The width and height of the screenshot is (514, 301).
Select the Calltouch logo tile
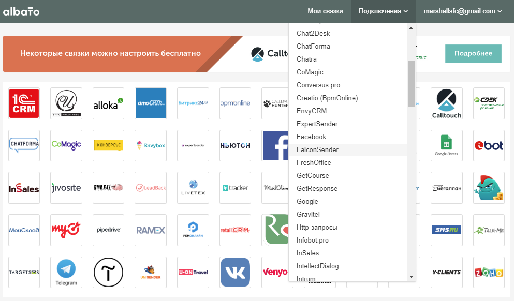[x=447, y=103]
